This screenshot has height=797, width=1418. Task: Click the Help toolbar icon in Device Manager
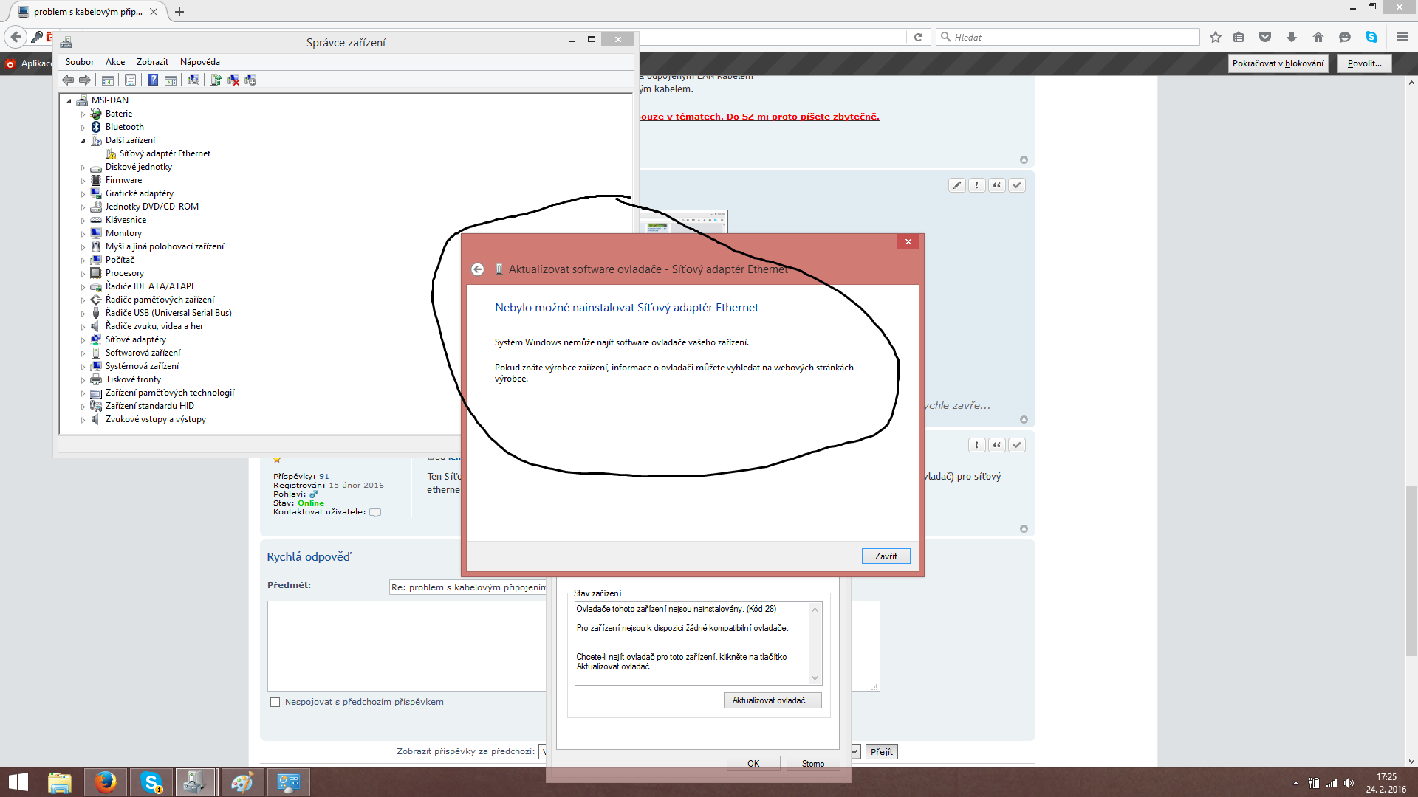[153, 80]
